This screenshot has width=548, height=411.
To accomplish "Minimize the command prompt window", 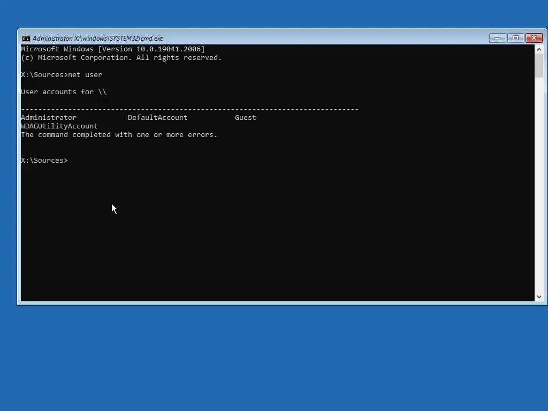I will click(497, 38).
